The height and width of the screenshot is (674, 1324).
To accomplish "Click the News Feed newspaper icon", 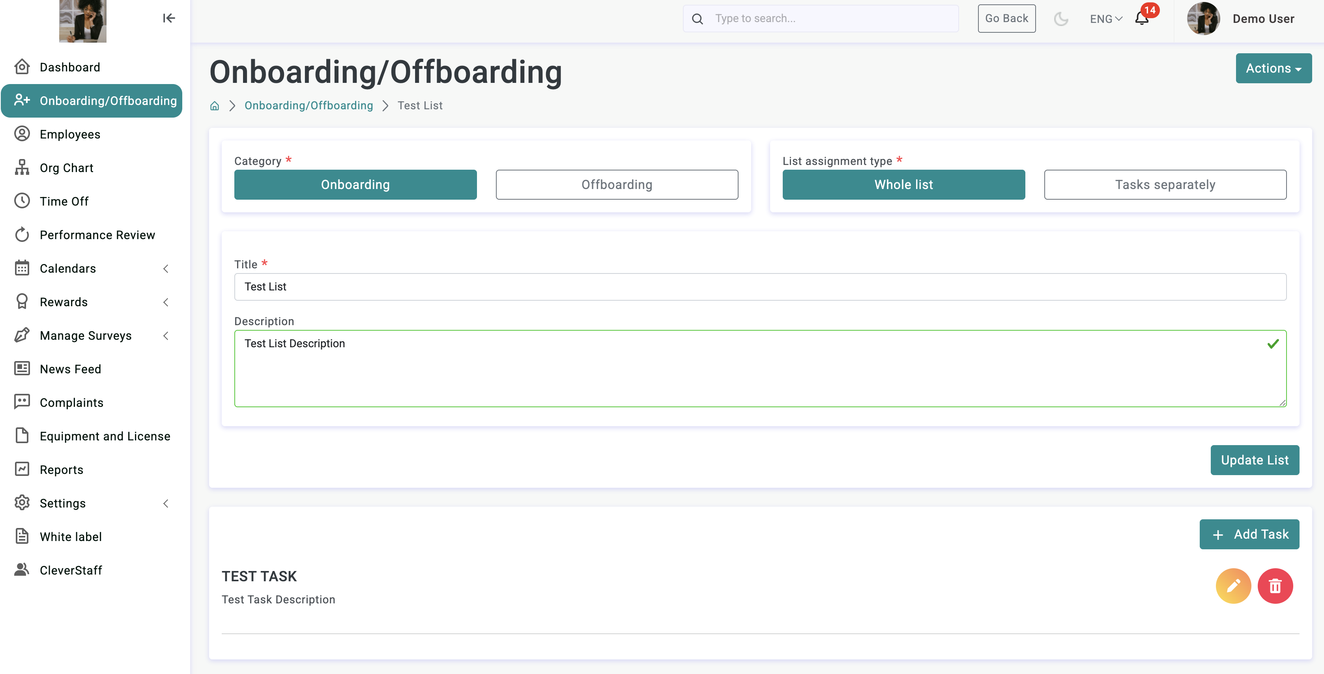I will tap(22, 368).
